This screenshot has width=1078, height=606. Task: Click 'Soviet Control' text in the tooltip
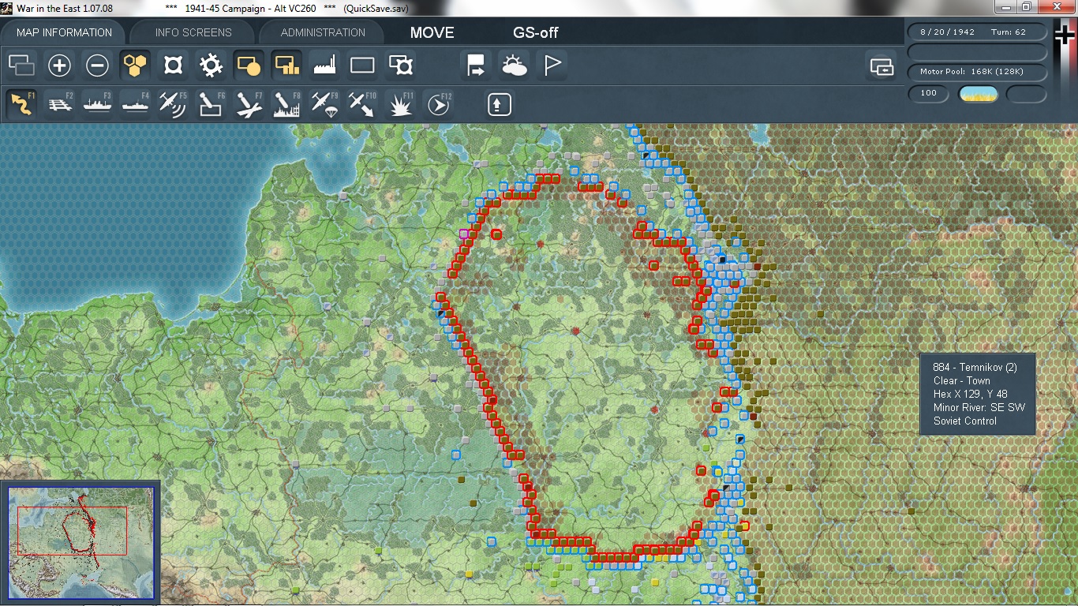click(x=964, y=421)
